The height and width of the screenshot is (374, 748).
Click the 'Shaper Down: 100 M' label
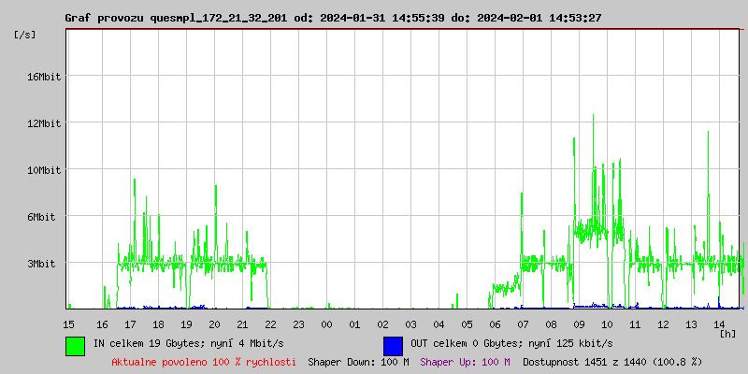[358, 362]
